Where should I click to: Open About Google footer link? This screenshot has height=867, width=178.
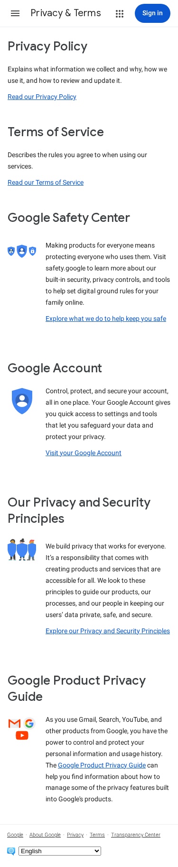point(45,835)
